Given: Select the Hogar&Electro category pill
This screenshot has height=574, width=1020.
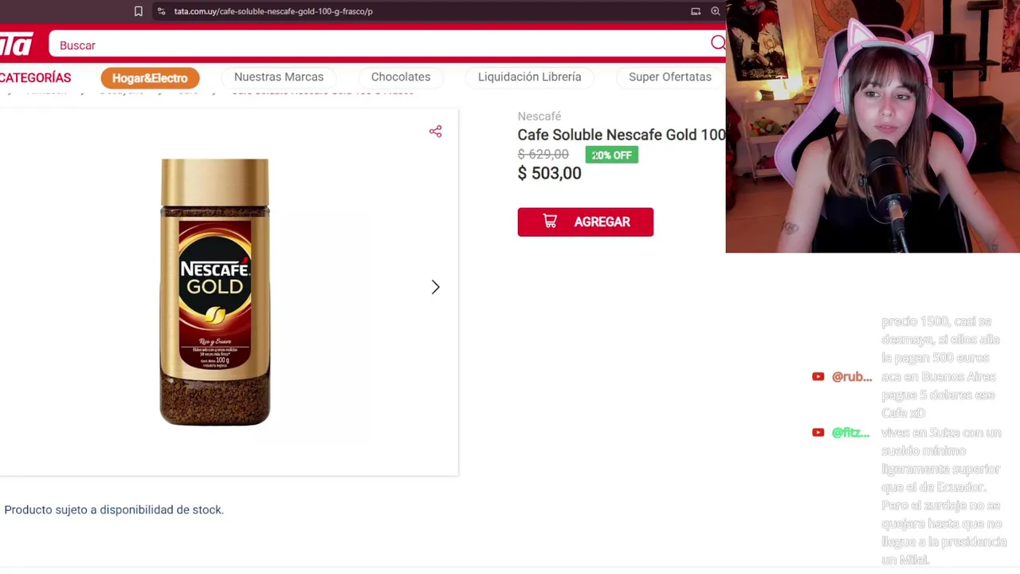Looking at the screenshot, I should [x=150, y=77].
